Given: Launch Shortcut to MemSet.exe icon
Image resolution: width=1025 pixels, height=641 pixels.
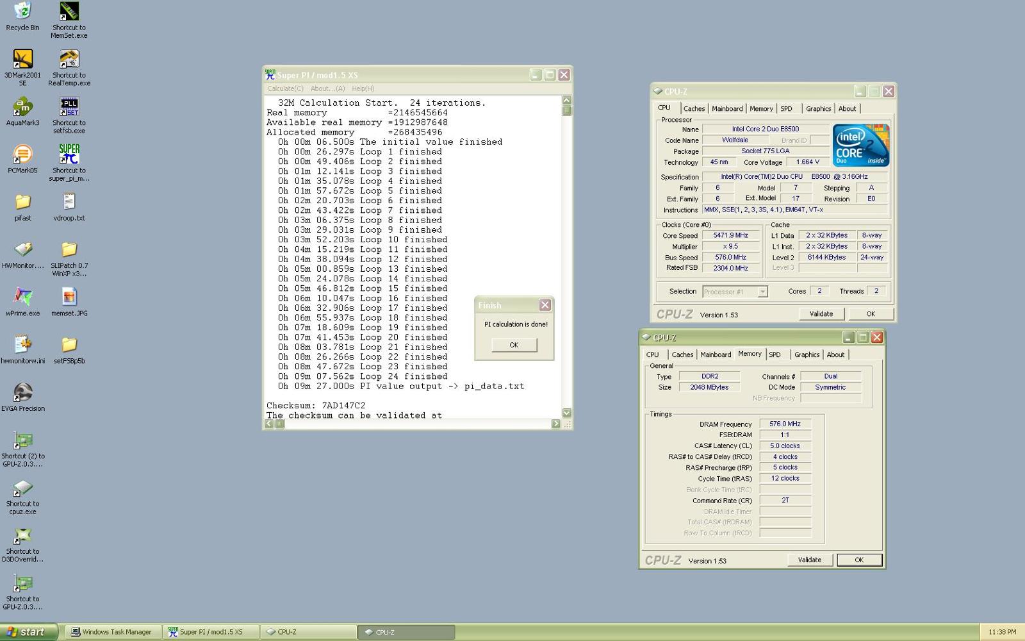Looking at the screenshot, I should (69, 11).
